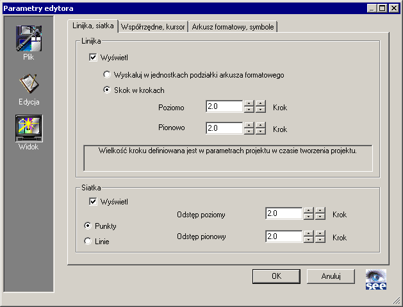The image size is (403, 307).
Task: Open the Arkusz formatowy, symbole tab
Action: [233, 27]
